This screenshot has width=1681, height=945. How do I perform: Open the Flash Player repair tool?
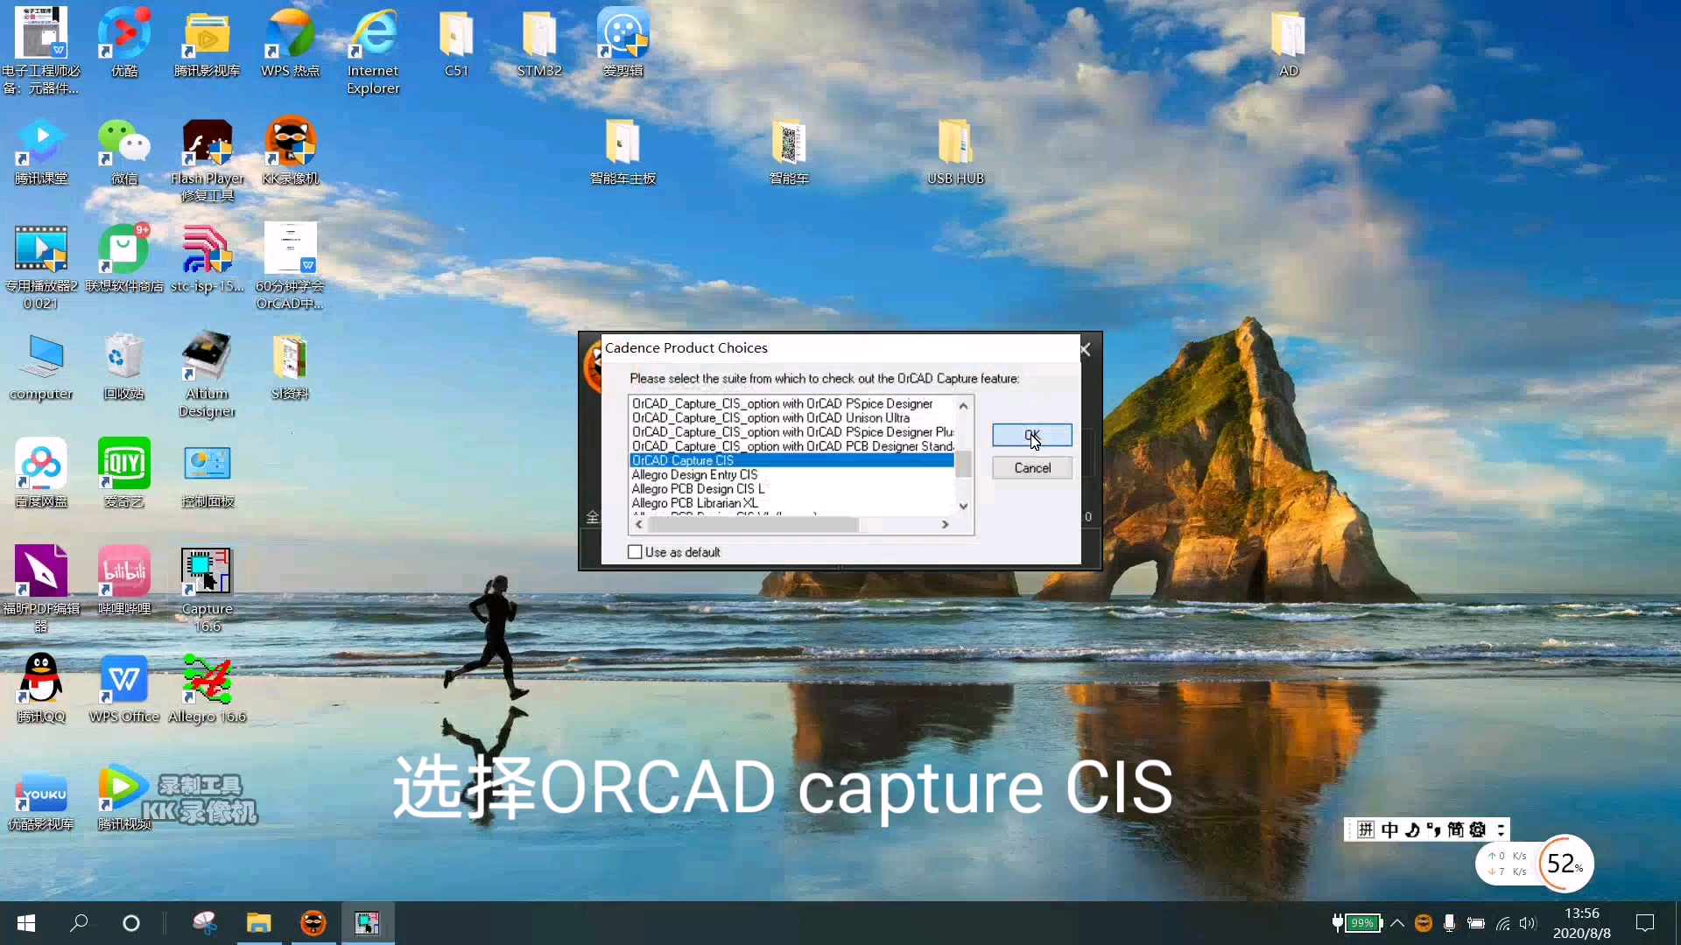point(207,140)
